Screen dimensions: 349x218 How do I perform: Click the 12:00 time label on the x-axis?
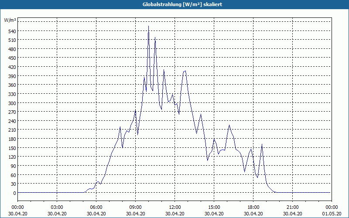click(175, 208)
